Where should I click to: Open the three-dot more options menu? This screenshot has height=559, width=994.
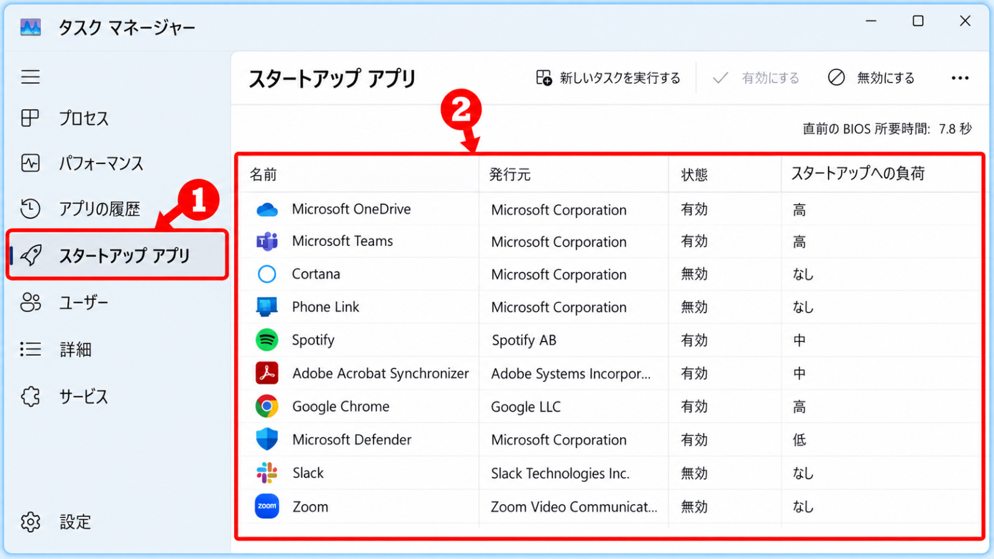coord(960,78)
